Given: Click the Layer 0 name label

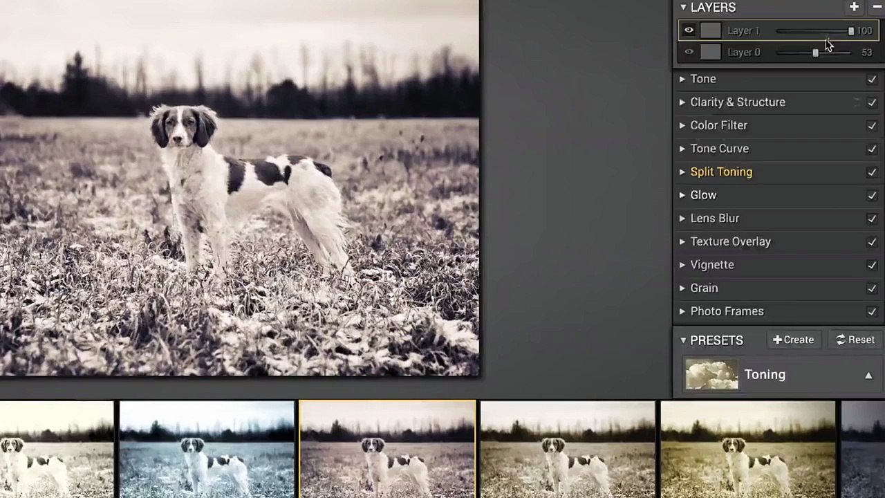Looking at the screenshot, I should tap(743, 52).
